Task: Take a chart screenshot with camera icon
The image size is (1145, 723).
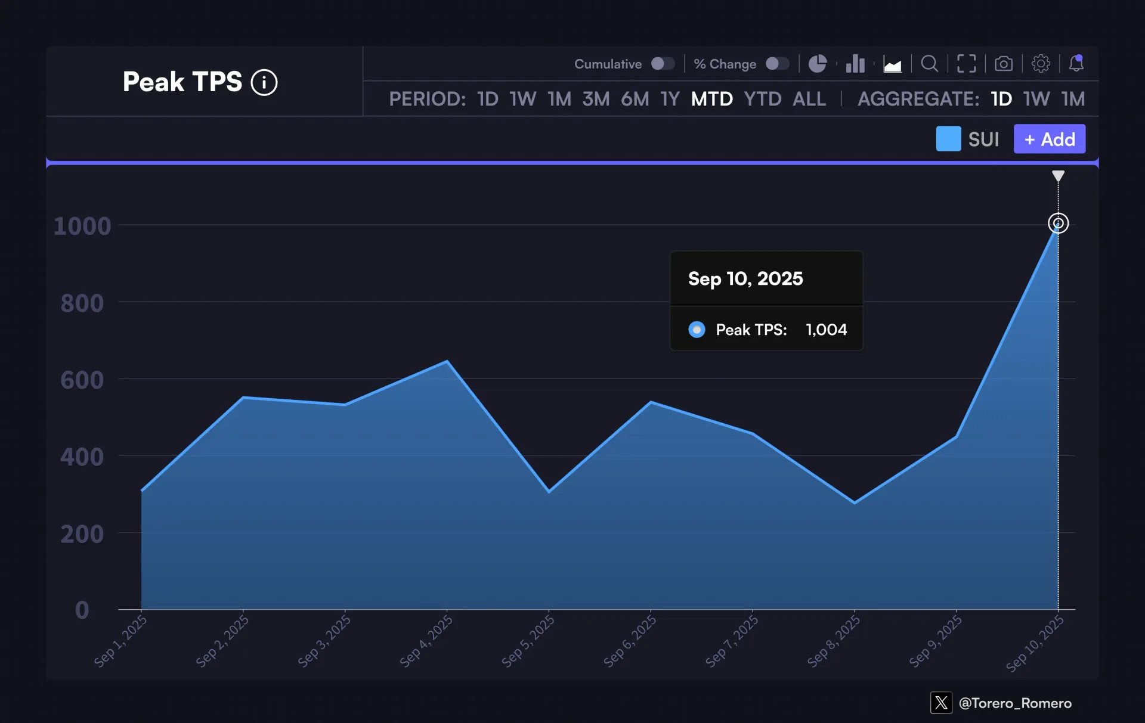Action: [x=1004, y=64]
